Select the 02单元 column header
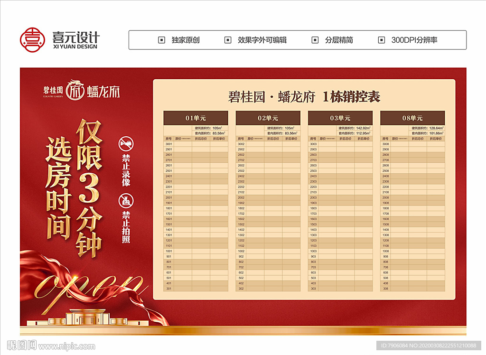 (x=268, y=118)
